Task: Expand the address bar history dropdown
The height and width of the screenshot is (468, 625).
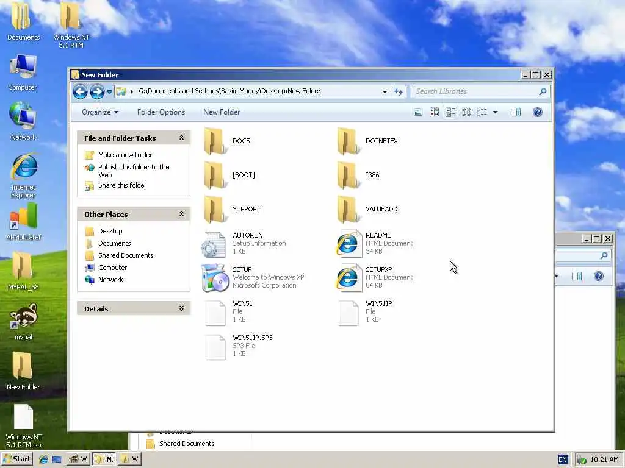Action: coord(385,91)
